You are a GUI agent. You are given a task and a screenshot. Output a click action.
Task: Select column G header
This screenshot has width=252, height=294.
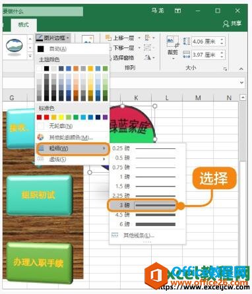click(x=12, y=98)
